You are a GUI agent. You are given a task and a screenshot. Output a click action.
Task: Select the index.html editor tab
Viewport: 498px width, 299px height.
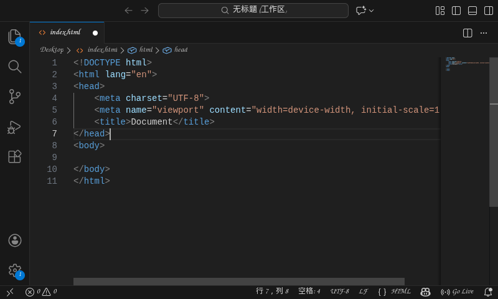click(x=65, y=32)
